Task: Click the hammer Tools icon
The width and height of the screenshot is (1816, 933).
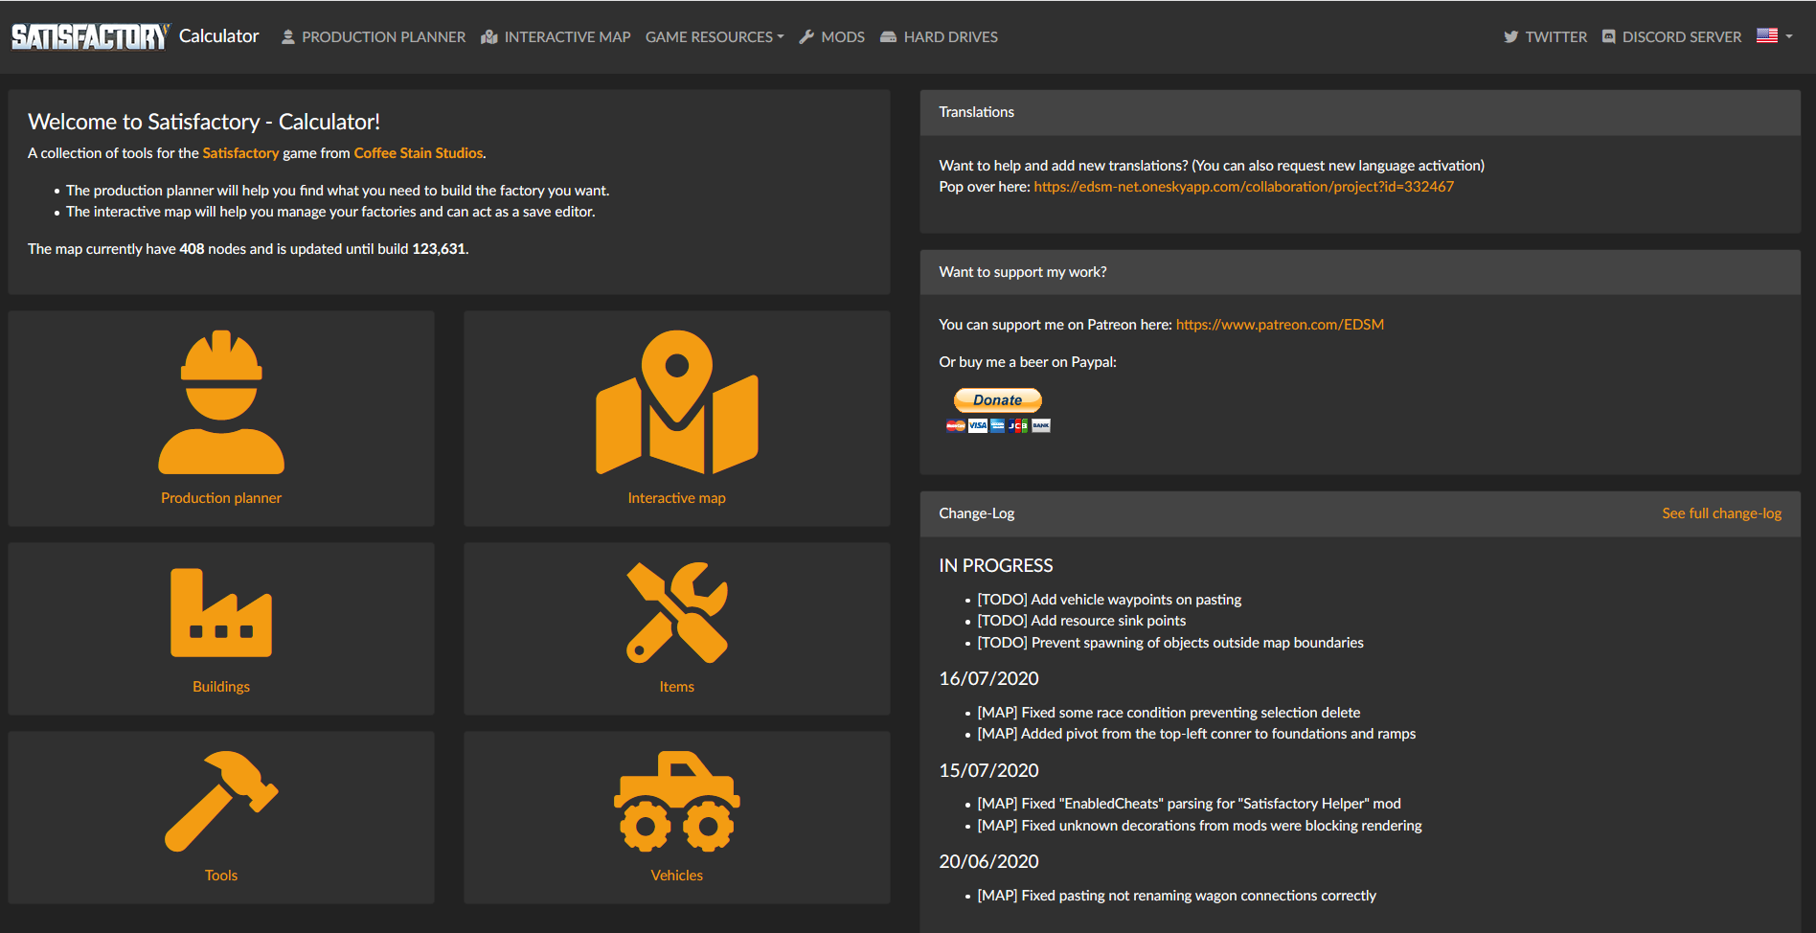Action: point(221,801)
